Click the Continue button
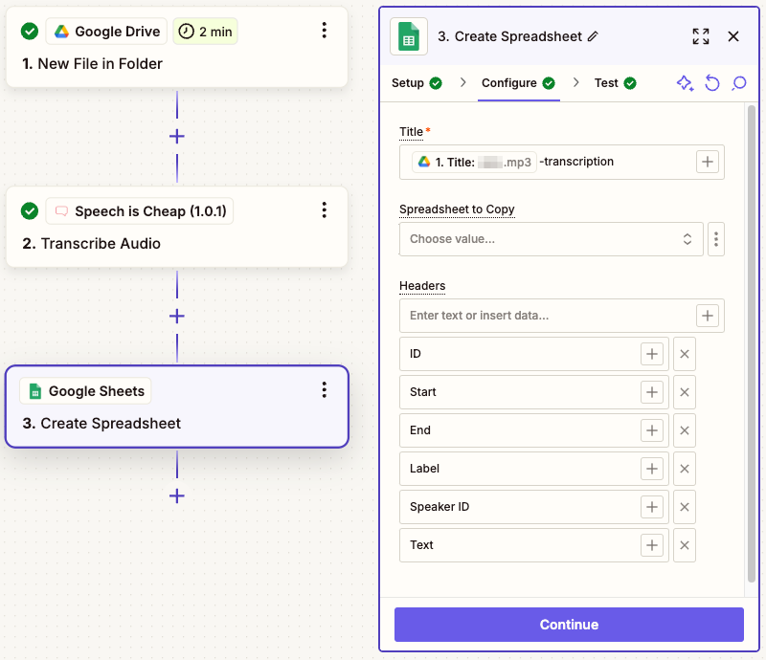 tap(569, 625)
